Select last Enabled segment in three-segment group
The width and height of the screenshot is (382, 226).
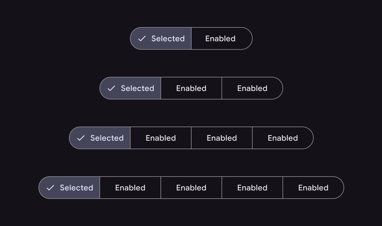[x=252, y=88]
